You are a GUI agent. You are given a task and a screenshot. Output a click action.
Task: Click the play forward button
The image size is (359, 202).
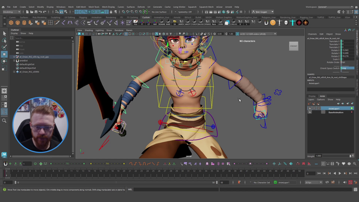[x=340, y=173]
